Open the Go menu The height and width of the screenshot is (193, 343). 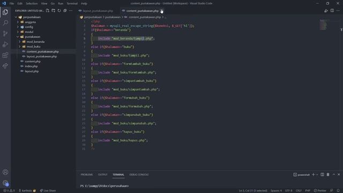click(x=53, y=4)
